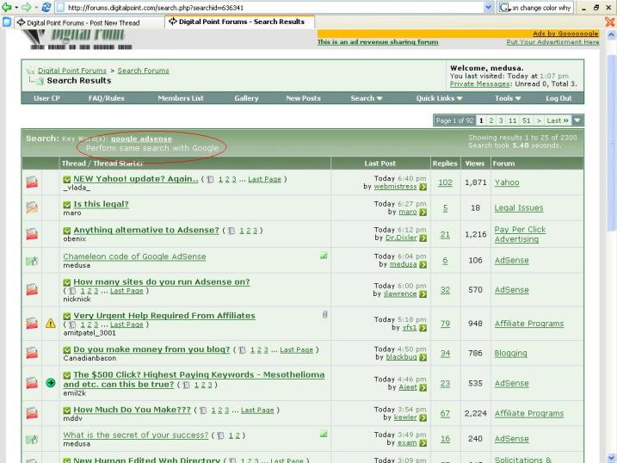Go to results page 11
Screen dimensions: 617x463
coord(512,120)
